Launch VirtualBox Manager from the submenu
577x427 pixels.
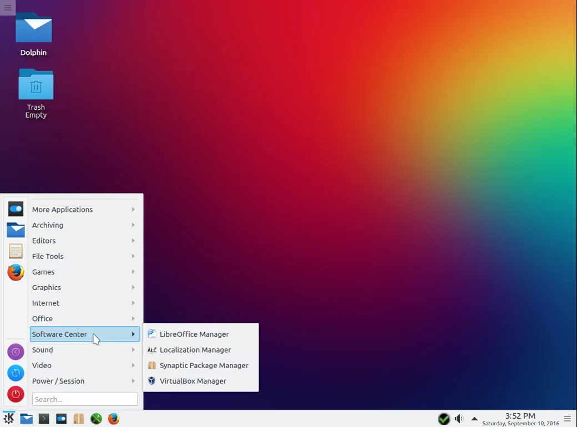coord(193,381)
